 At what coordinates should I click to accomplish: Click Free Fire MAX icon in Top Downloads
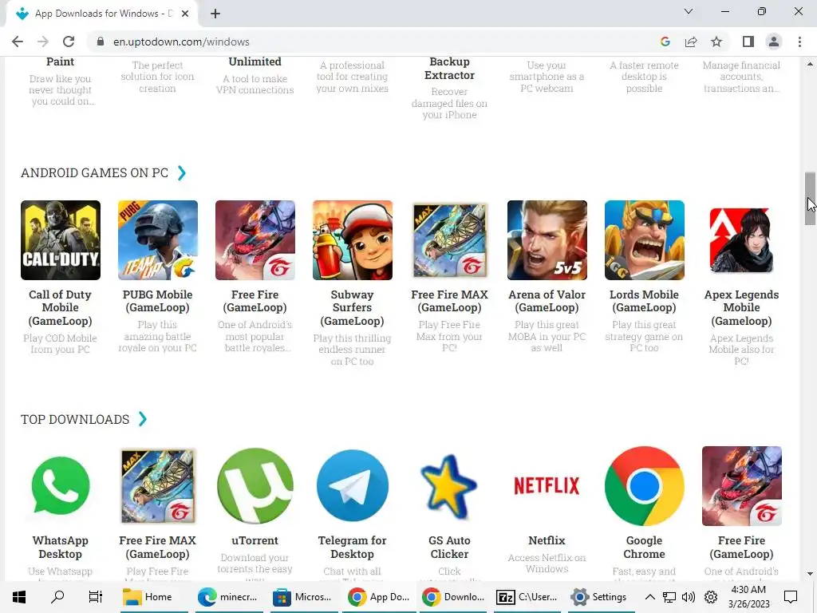pos(158,486)
